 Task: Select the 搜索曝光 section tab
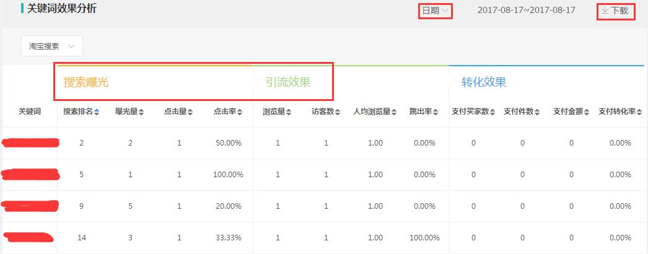(x=86, y=82)
